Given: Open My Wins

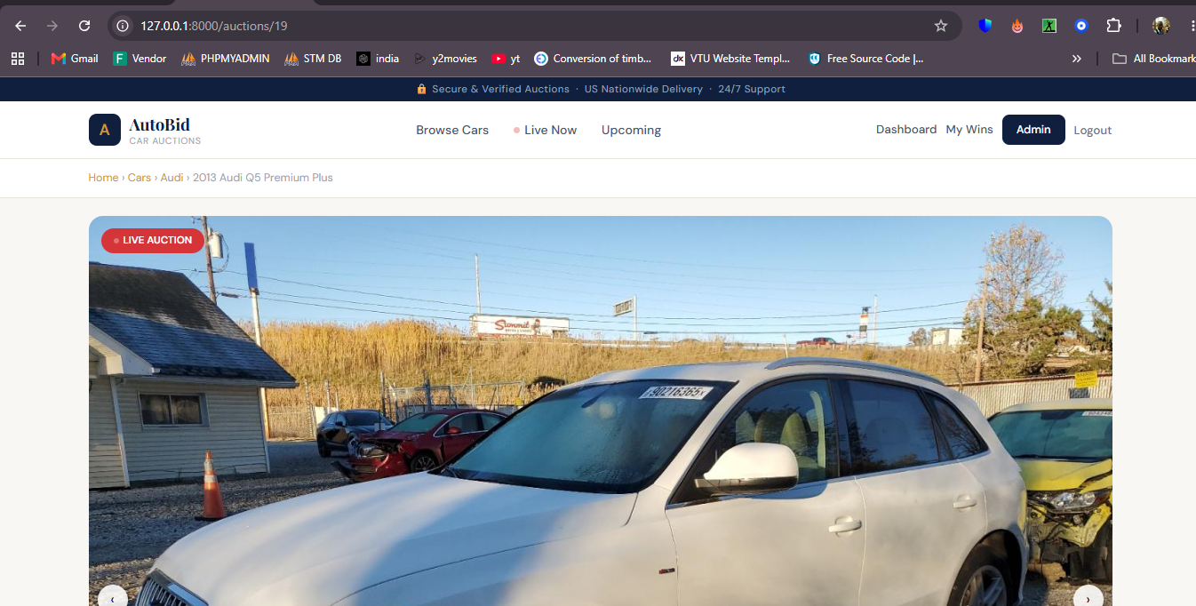Looking at the screenshot, I should (x=969, y=130).
